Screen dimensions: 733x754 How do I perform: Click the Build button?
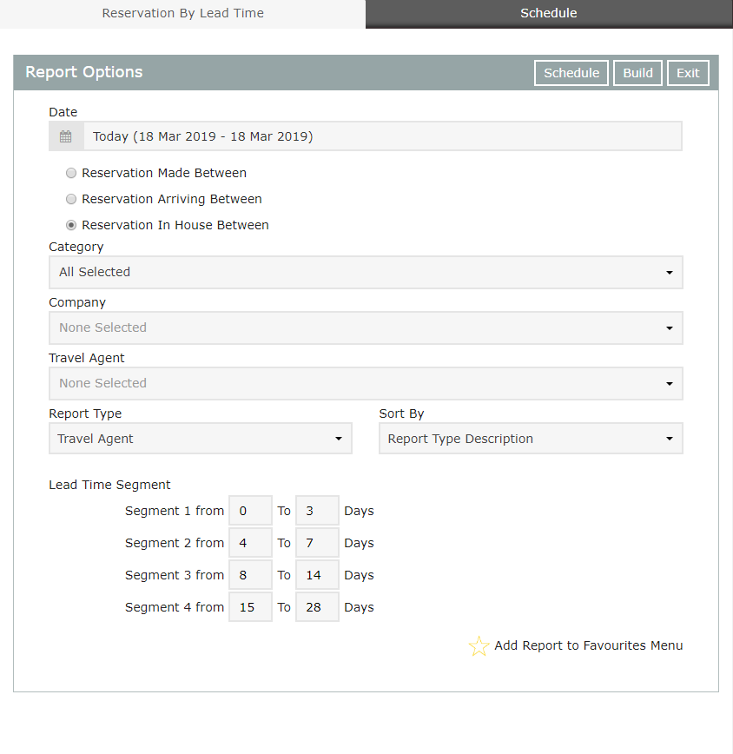(x=637, y=73)
